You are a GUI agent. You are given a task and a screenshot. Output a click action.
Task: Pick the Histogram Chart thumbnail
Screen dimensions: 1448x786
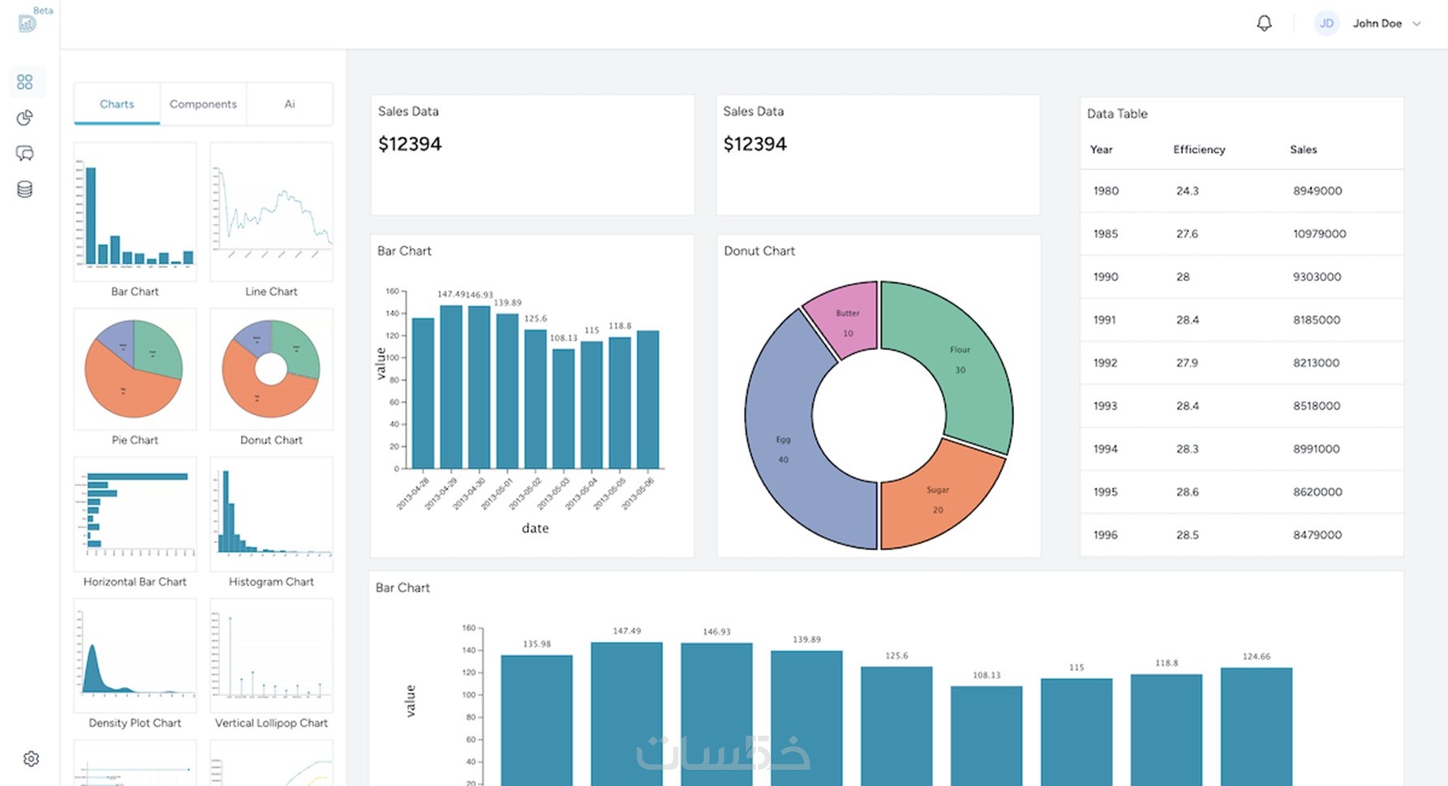tap(271, 515)
